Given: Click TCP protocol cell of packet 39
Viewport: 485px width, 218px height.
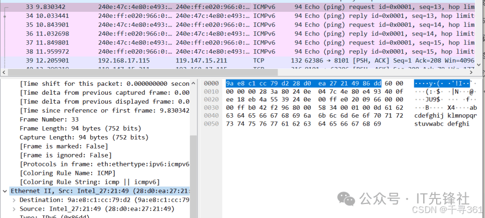Looking at the screenshot, I should [x=259, y=61].
